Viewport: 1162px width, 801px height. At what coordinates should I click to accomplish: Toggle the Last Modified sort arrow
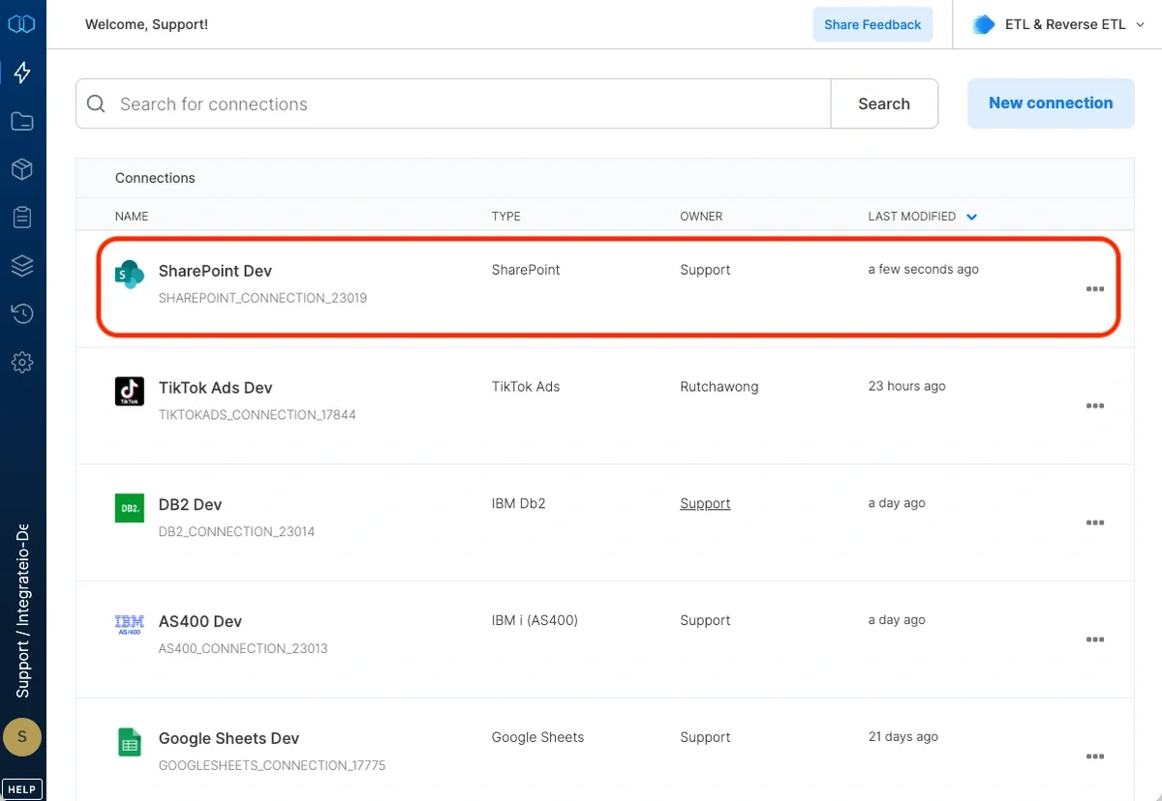click(x=972, y=217)
